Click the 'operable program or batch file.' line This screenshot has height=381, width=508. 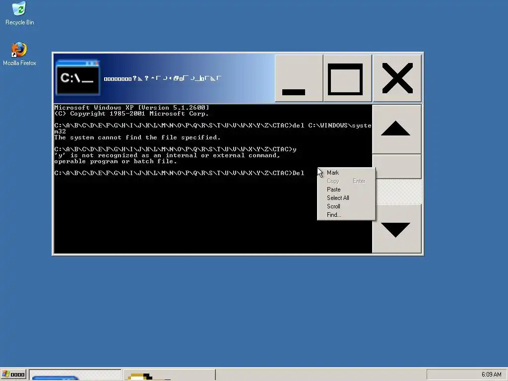tap(116, 161)
